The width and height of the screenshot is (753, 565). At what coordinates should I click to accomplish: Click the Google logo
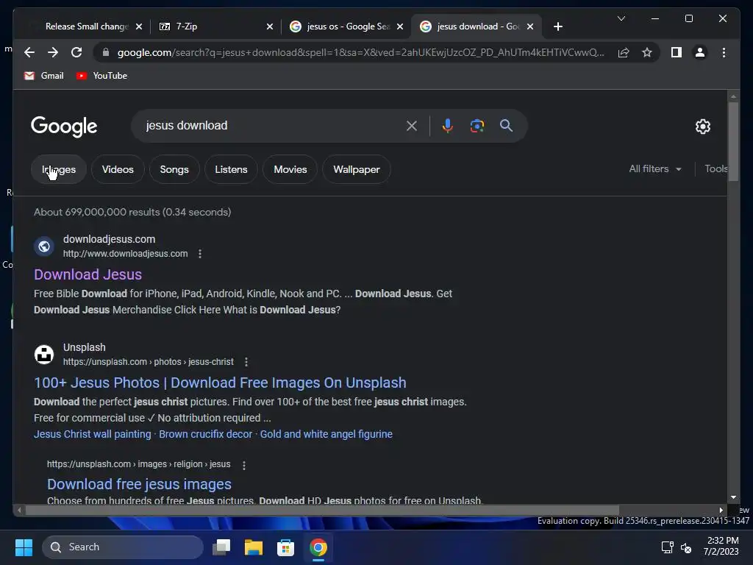pyautogui.click(x=64, y=127)
